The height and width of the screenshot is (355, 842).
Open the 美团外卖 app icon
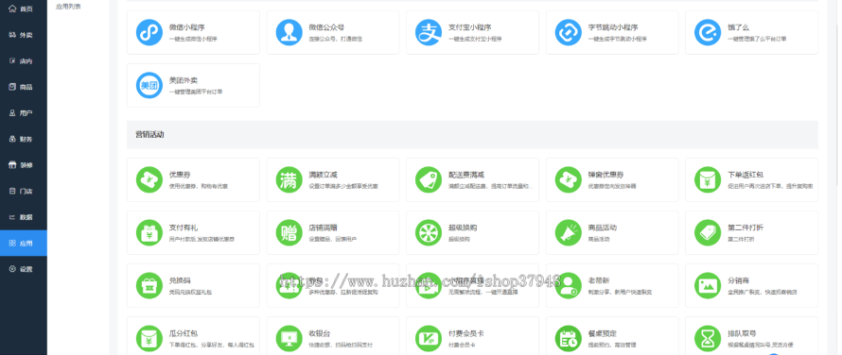pyautogui.click(x=149, y=85)
